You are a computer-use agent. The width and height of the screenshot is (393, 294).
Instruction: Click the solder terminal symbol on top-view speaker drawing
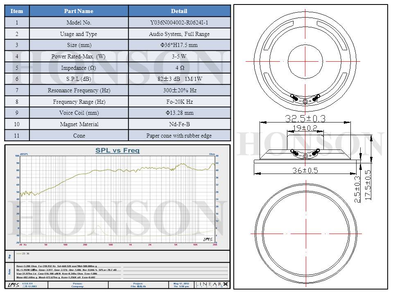pyautogui.click(x=305, y=100)
